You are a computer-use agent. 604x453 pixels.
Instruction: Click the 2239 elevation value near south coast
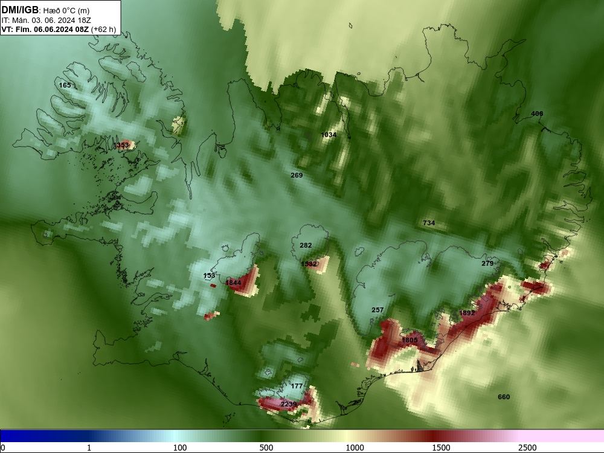289,404
